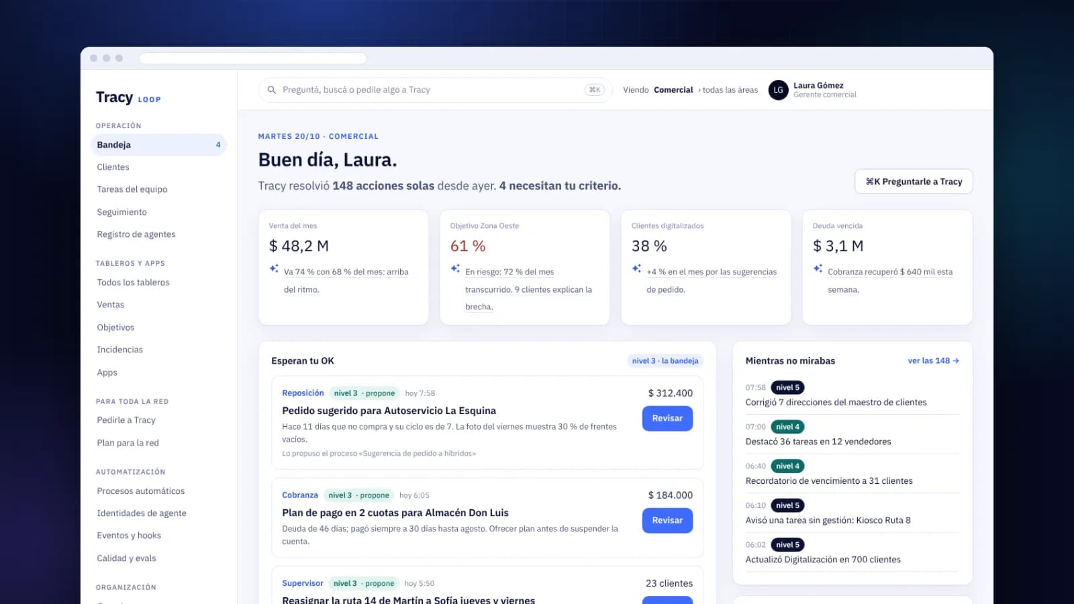The image size is (1074, 604).
Task: Click the Tracy Loop logo
Action: (128, 97)
